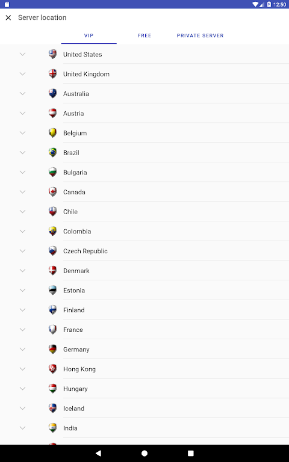The width and height of the screenshot is (289, 462).
Task: Select the Hungary server entry
Action: click(x=144, y=389)
